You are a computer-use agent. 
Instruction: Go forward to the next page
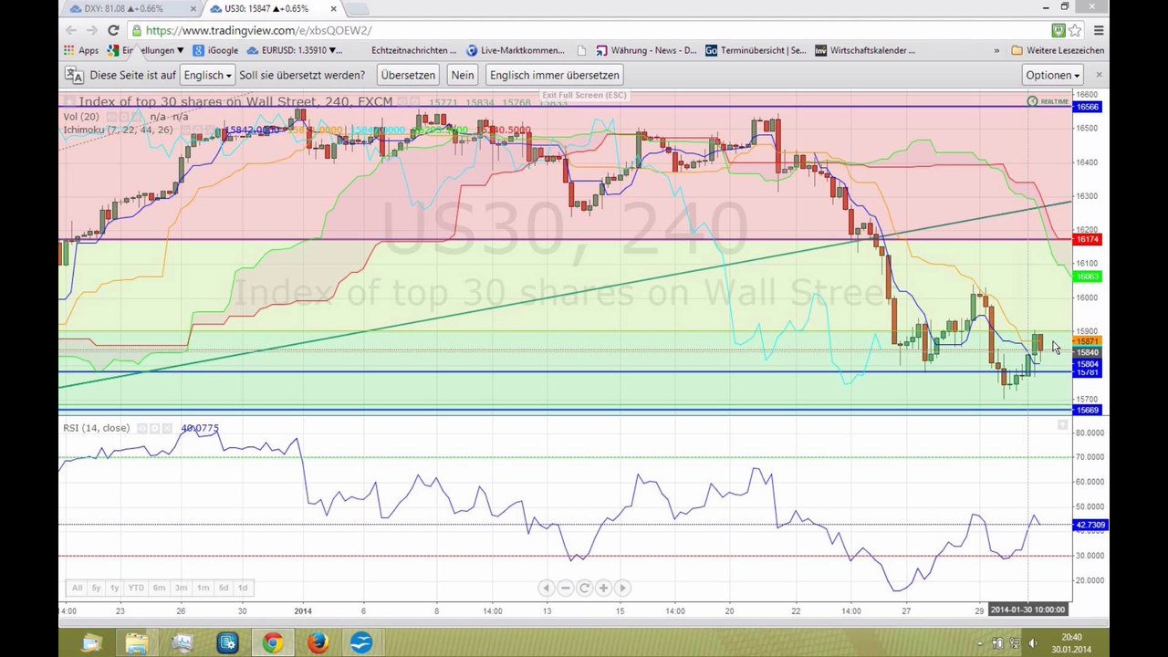click(92, 30)
